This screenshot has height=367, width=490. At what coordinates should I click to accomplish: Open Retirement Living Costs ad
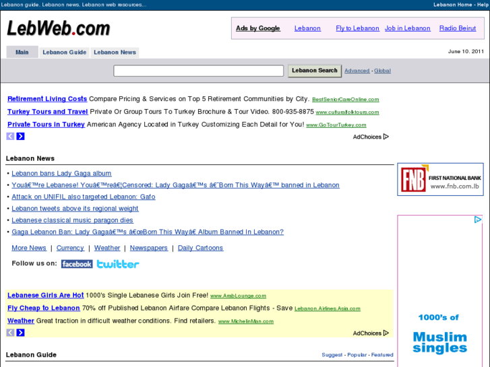click(47, 99)
